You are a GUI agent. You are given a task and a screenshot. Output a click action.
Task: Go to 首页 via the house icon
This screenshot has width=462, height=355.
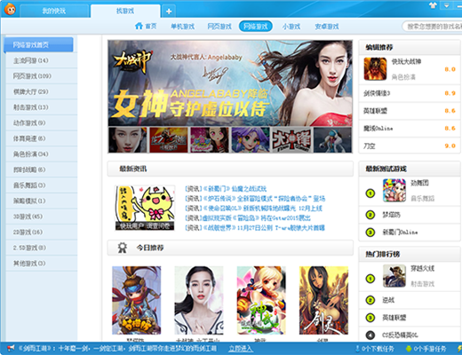[x=146, y=26]
